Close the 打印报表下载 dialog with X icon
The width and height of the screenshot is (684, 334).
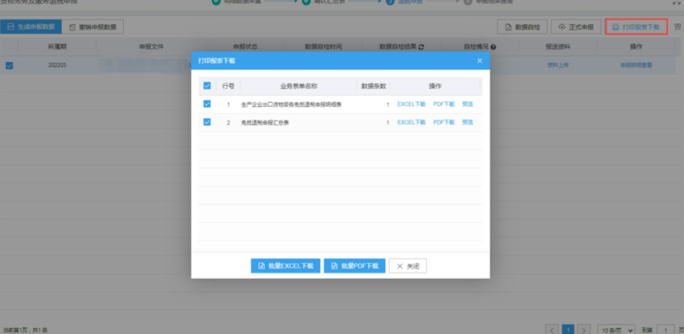[x=480, y=61]
